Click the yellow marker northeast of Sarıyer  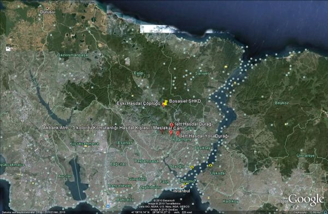click(x=226, y=67)
